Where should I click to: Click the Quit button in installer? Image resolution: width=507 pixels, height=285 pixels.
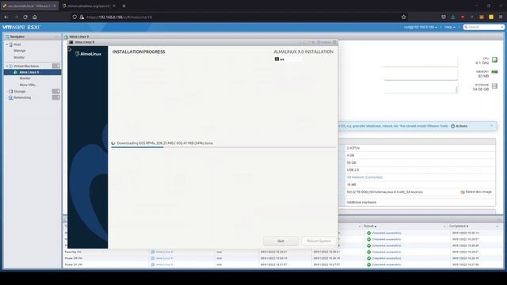(x=280, y=241)
